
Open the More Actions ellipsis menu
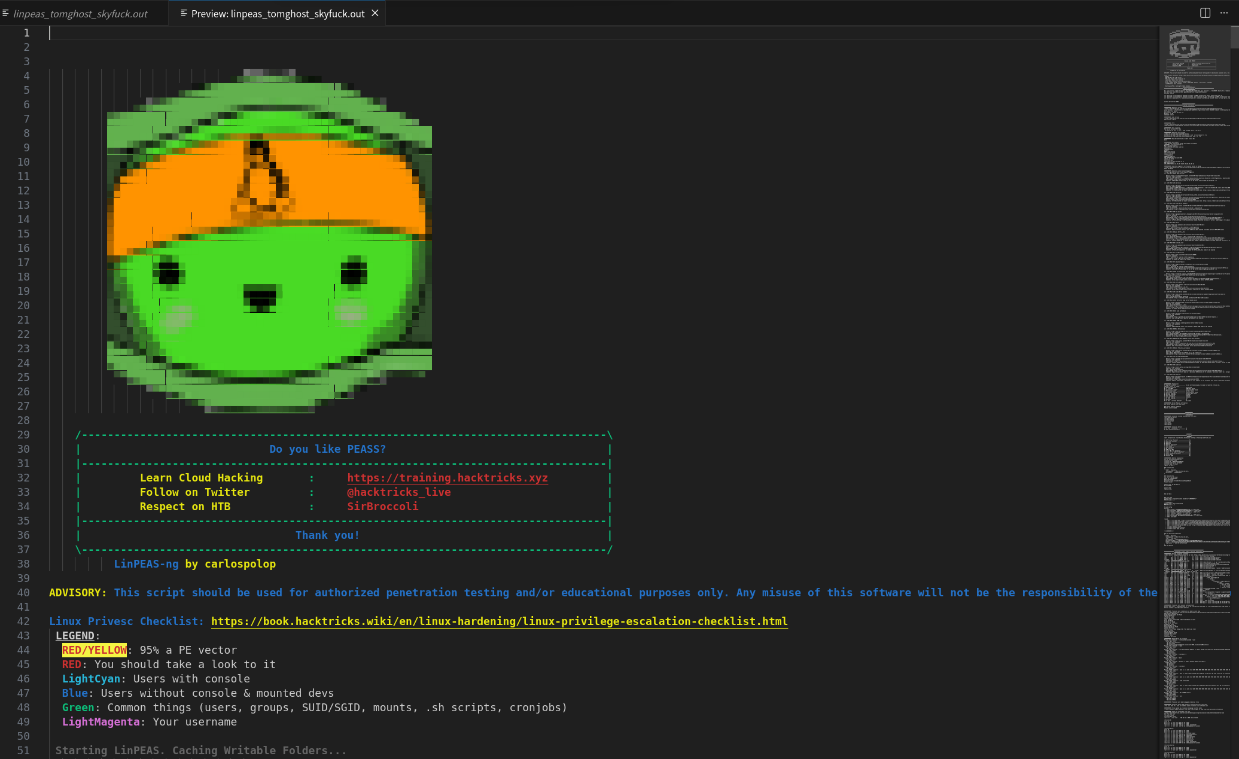click(1224, 13)
